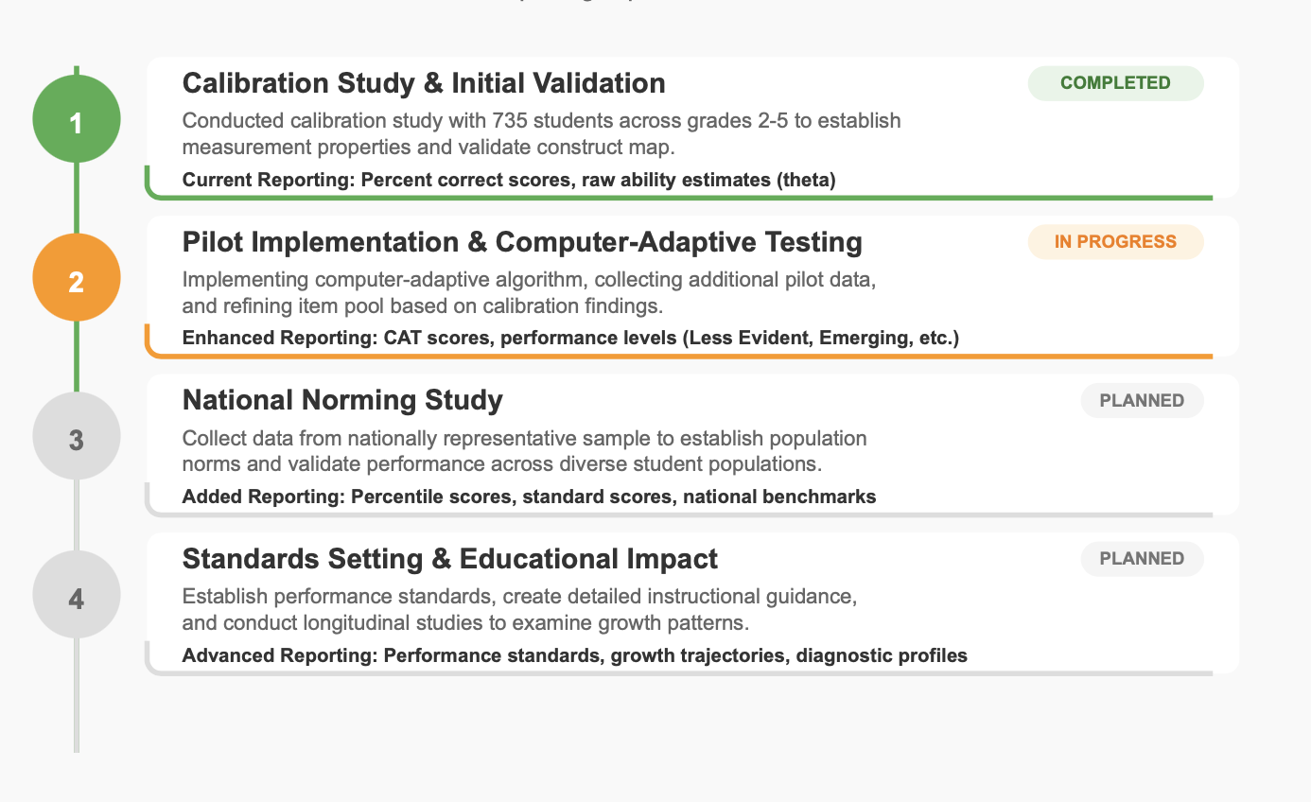The height and width of the screenshot is (802, 1311).
Task: Click the green step 1 circle
Action: pyautogui.click(x=77, y=119)
